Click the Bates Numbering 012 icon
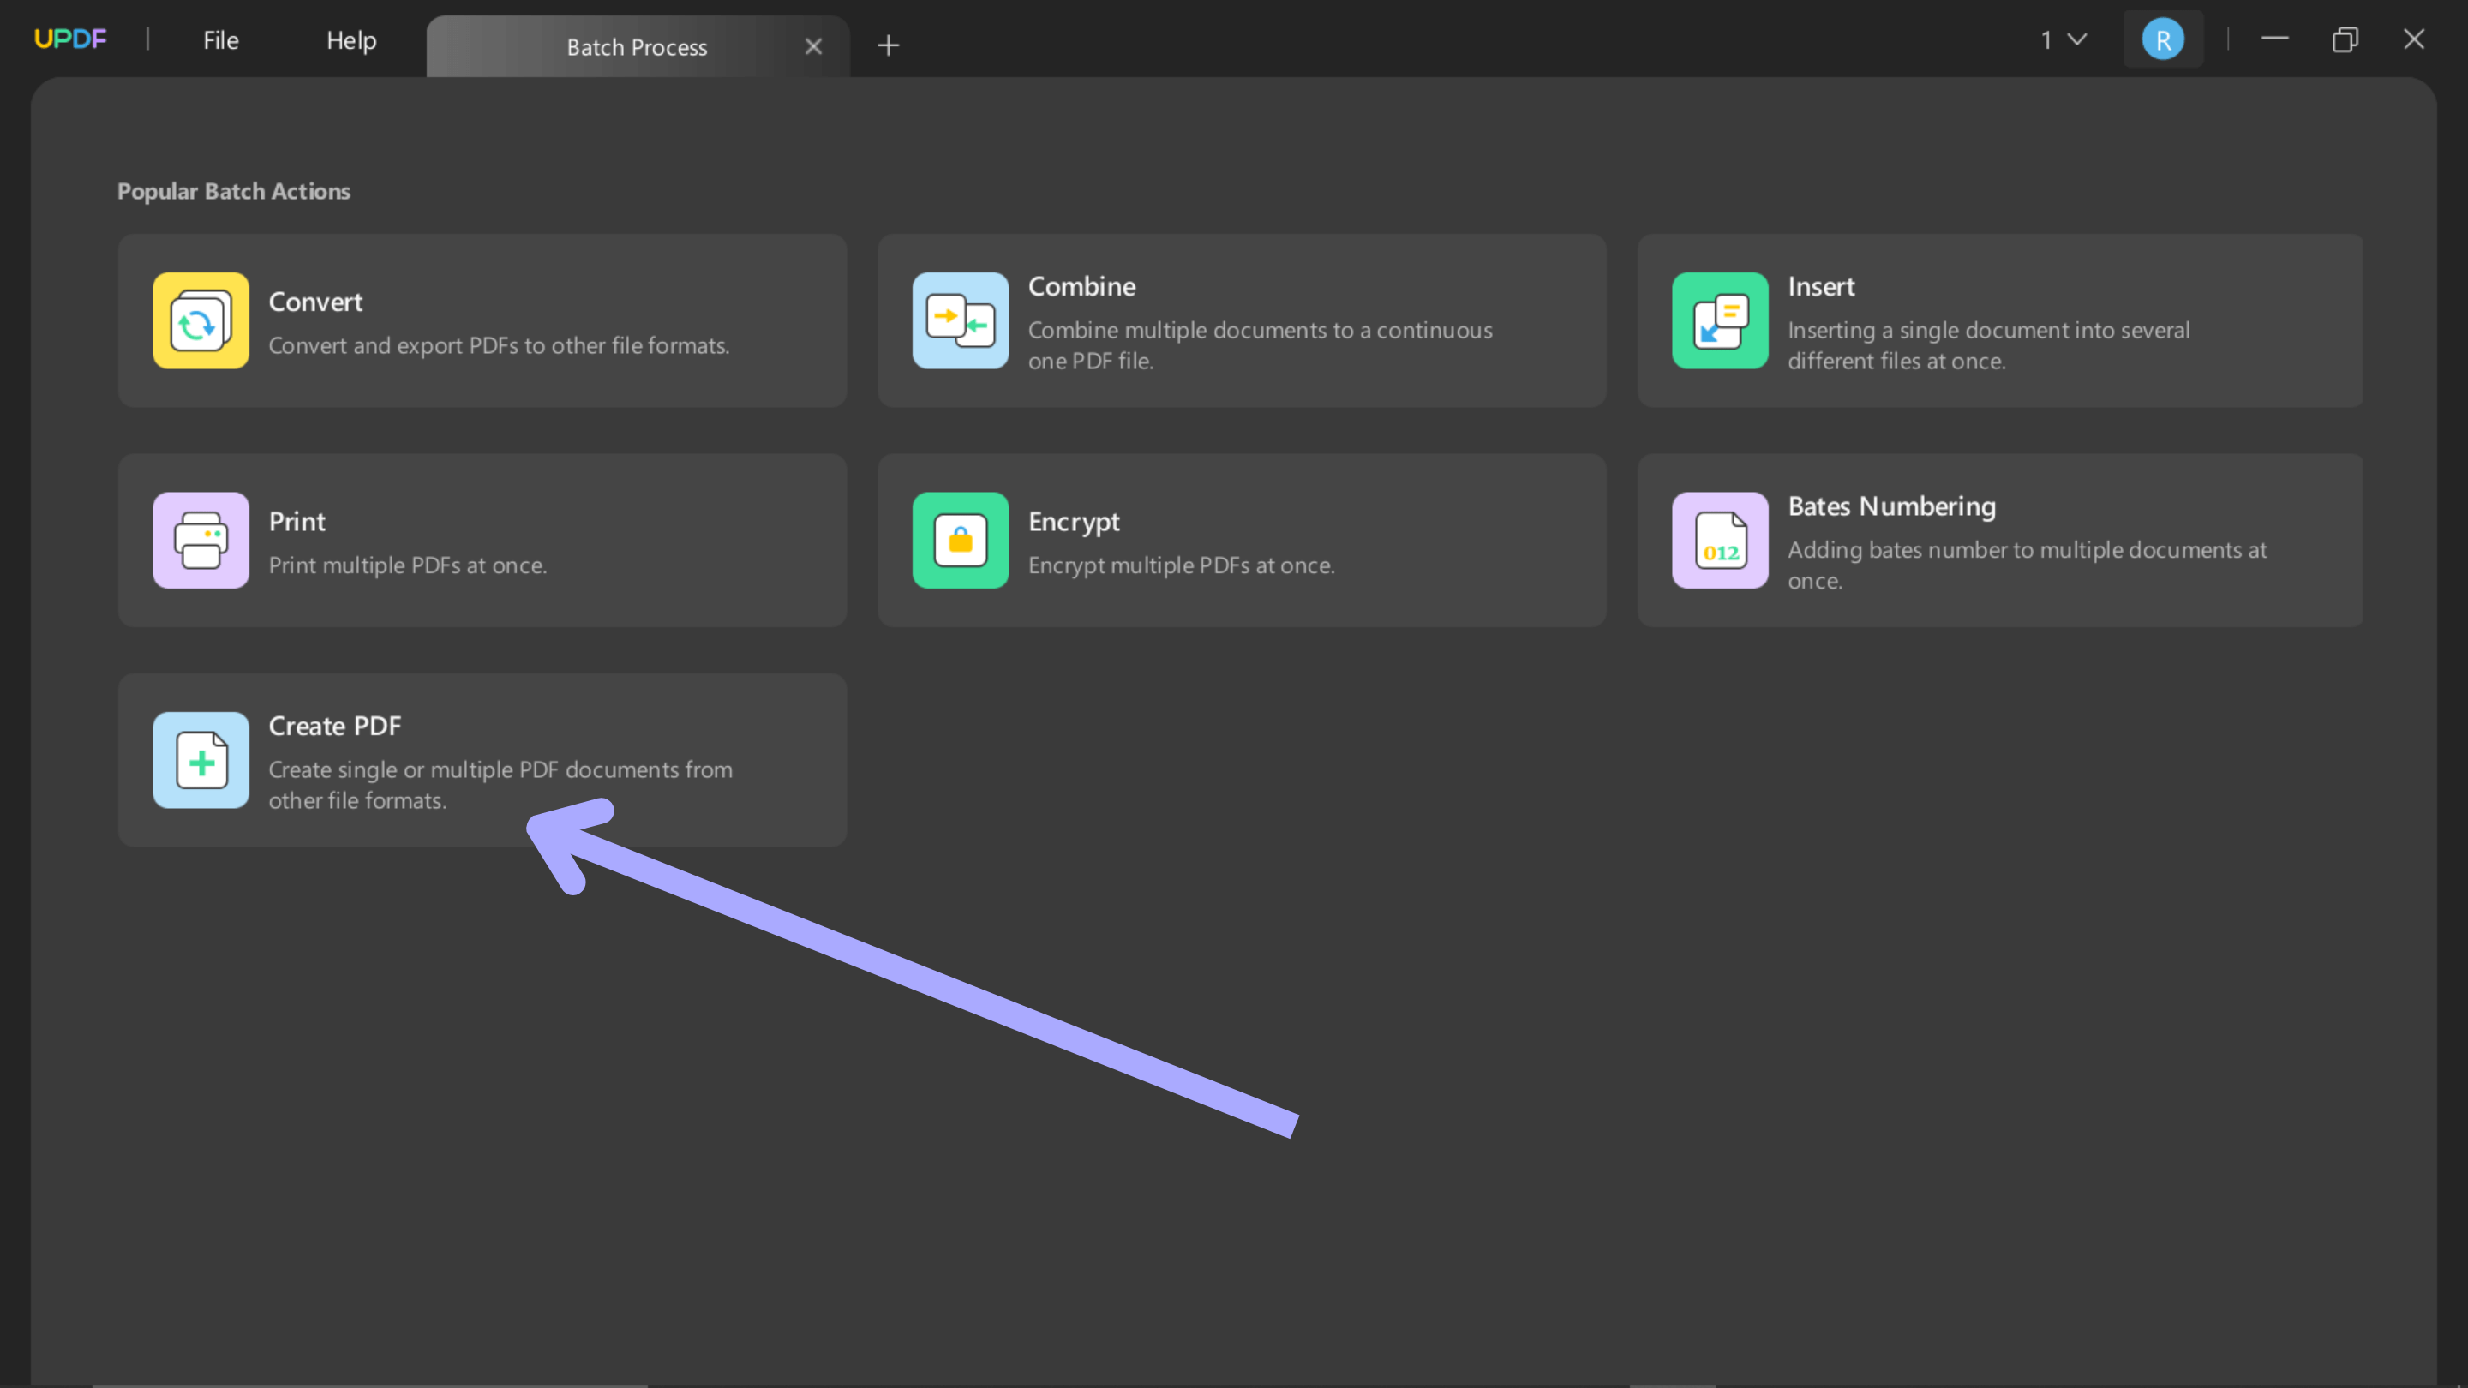2468x1388 pixels. [x=1720, y=541]
